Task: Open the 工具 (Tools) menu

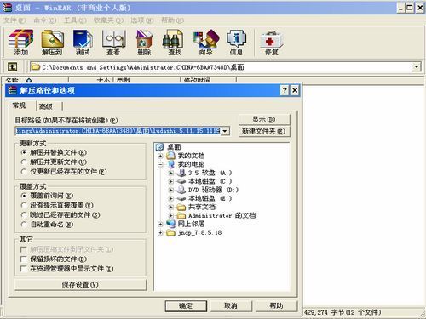Action: [x=75, y=20]
